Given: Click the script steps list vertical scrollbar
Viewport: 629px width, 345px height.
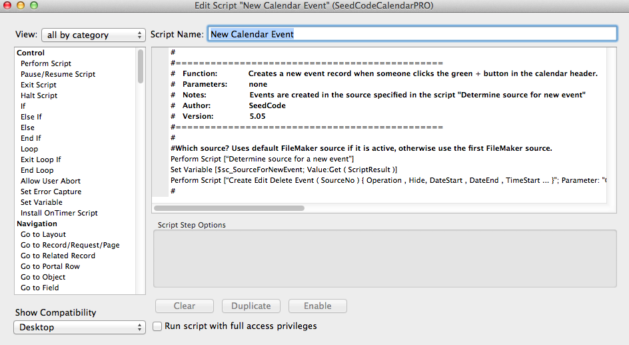Looking at the screenshot, I should point(141,67).
